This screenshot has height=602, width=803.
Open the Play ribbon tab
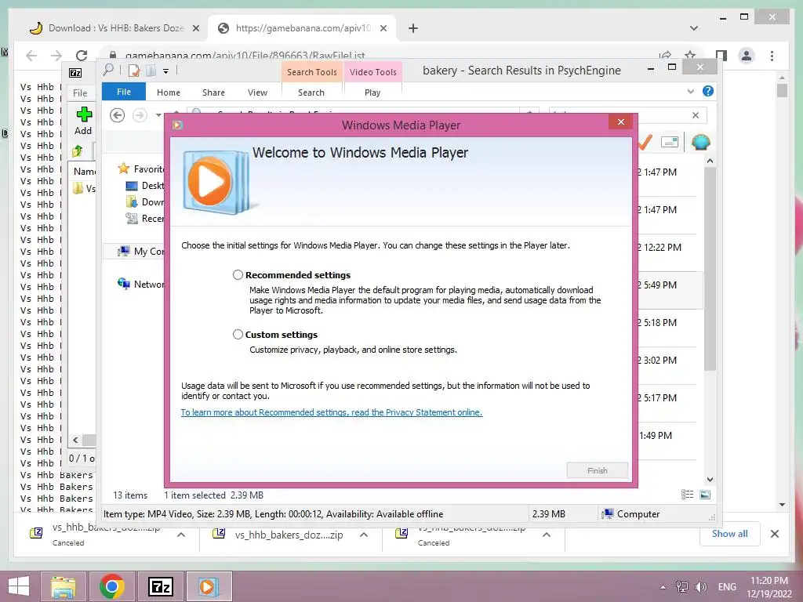pyautogui.click(x=372, y=92)
